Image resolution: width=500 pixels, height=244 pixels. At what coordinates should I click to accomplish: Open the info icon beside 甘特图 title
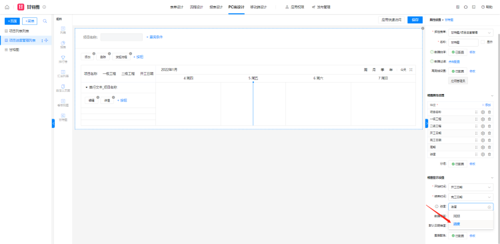point(44,7)
